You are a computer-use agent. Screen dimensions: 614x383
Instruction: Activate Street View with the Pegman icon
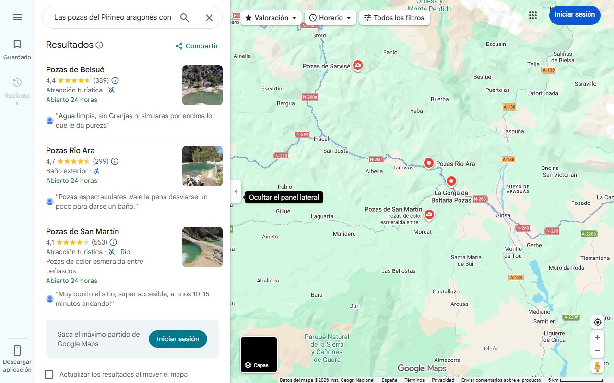point(597,366)
